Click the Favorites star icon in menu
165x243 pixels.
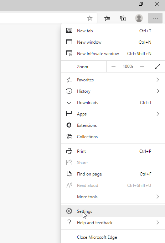(69, 80)
